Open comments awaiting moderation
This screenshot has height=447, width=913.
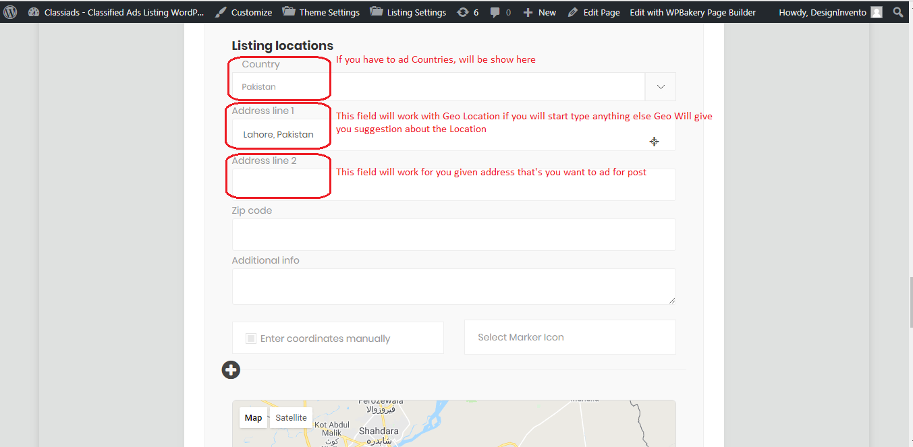click(500, 12)
